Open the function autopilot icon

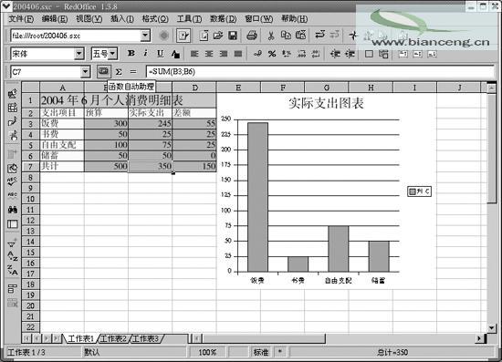coord(103,71)
